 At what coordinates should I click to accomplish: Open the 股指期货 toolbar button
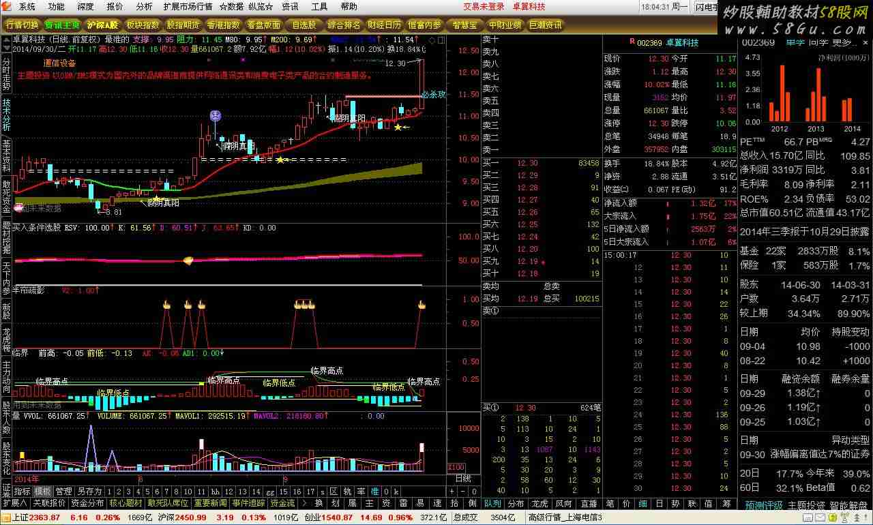(x=183, y=25)
